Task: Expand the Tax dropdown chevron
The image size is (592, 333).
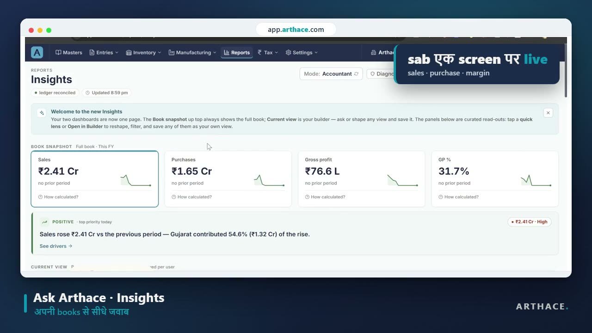Action: 276,53
